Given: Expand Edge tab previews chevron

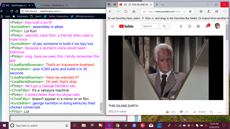Looking at the screenshot, I should (x=163, y=5).
